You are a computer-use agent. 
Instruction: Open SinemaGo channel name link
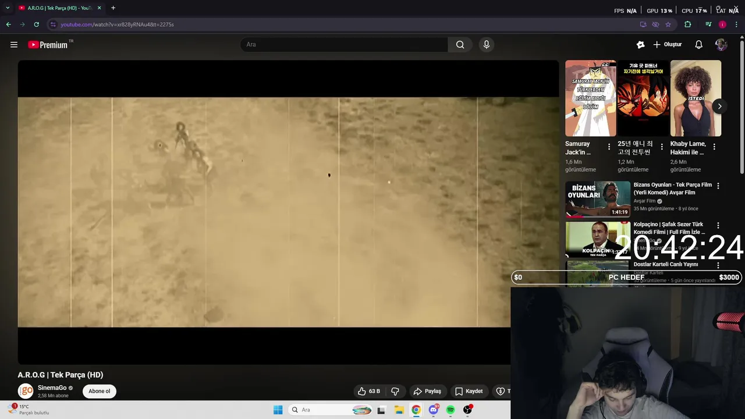coord(52,388)
